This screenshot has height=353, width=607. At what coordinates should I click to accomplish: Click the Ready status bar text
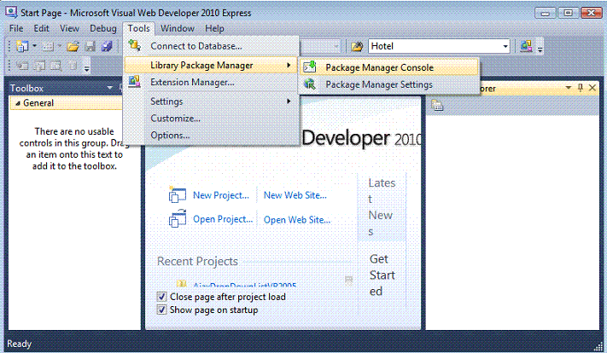coord(19,344)
